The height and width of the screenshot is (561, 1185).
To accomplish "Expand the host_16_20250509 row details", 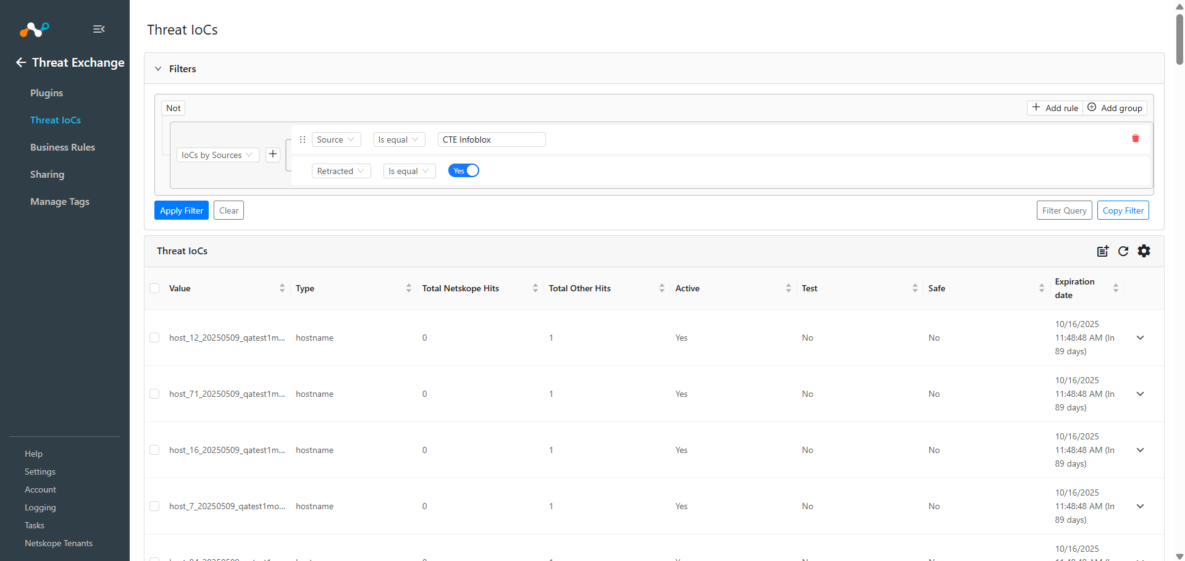I will [x=1141, y=450].
